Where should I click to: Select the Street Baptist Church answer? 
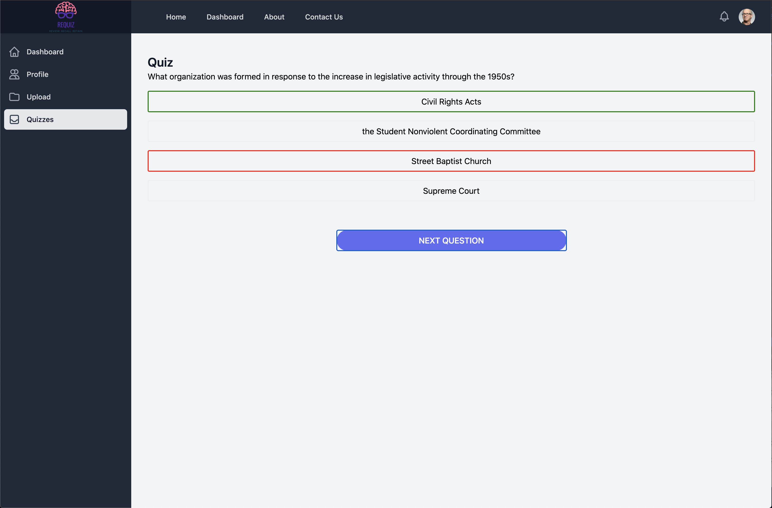(x=451, y=161)
